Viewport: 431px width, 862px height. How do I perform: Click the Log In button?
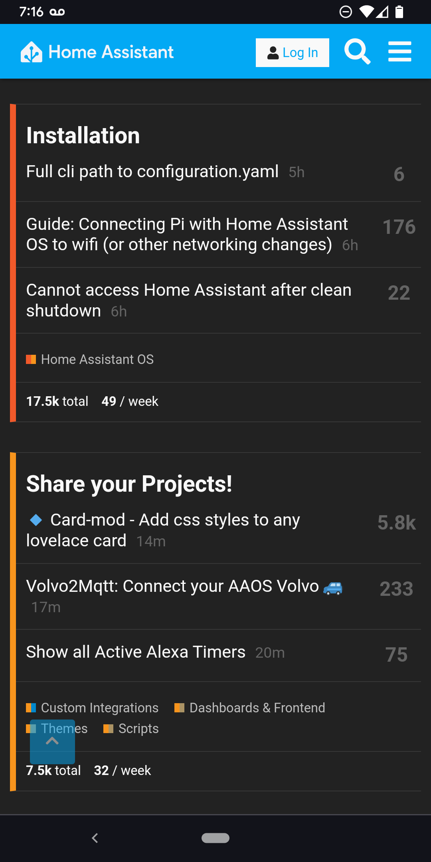pos(293,53)
